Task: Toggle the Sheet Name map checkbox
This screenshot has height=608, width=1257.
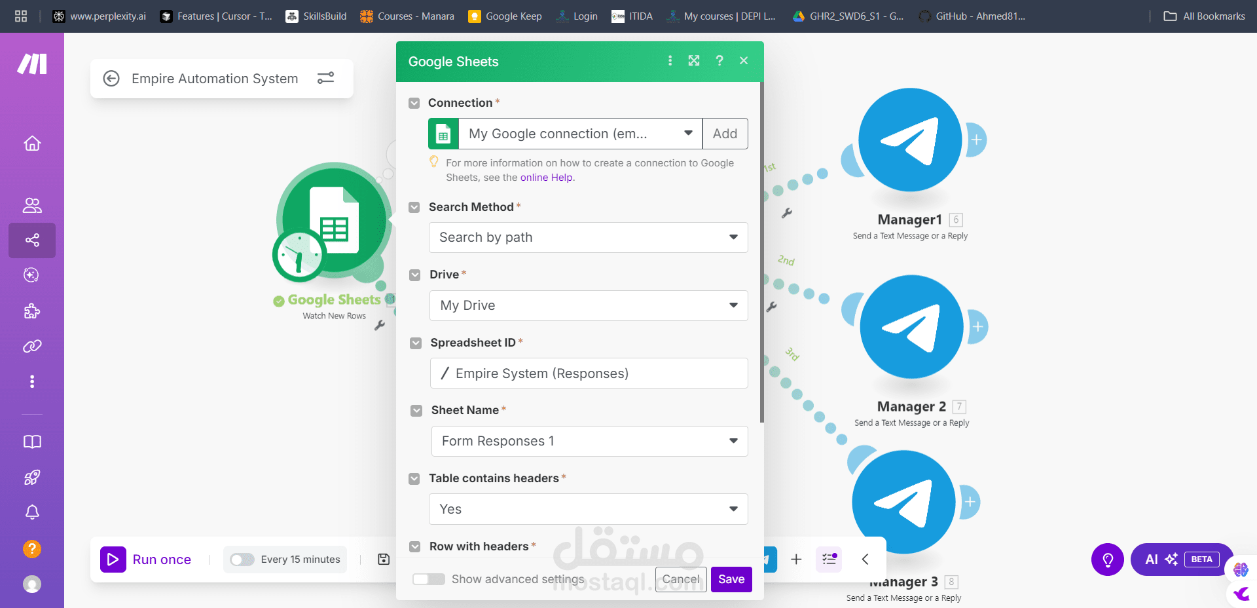Action: (x=416, y=411)
